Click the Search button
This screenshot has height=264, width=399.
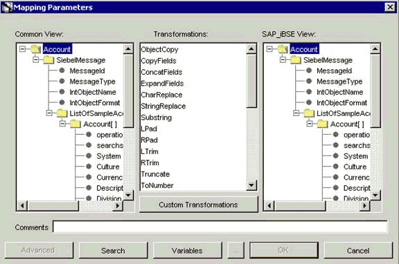tap(113, 250)
